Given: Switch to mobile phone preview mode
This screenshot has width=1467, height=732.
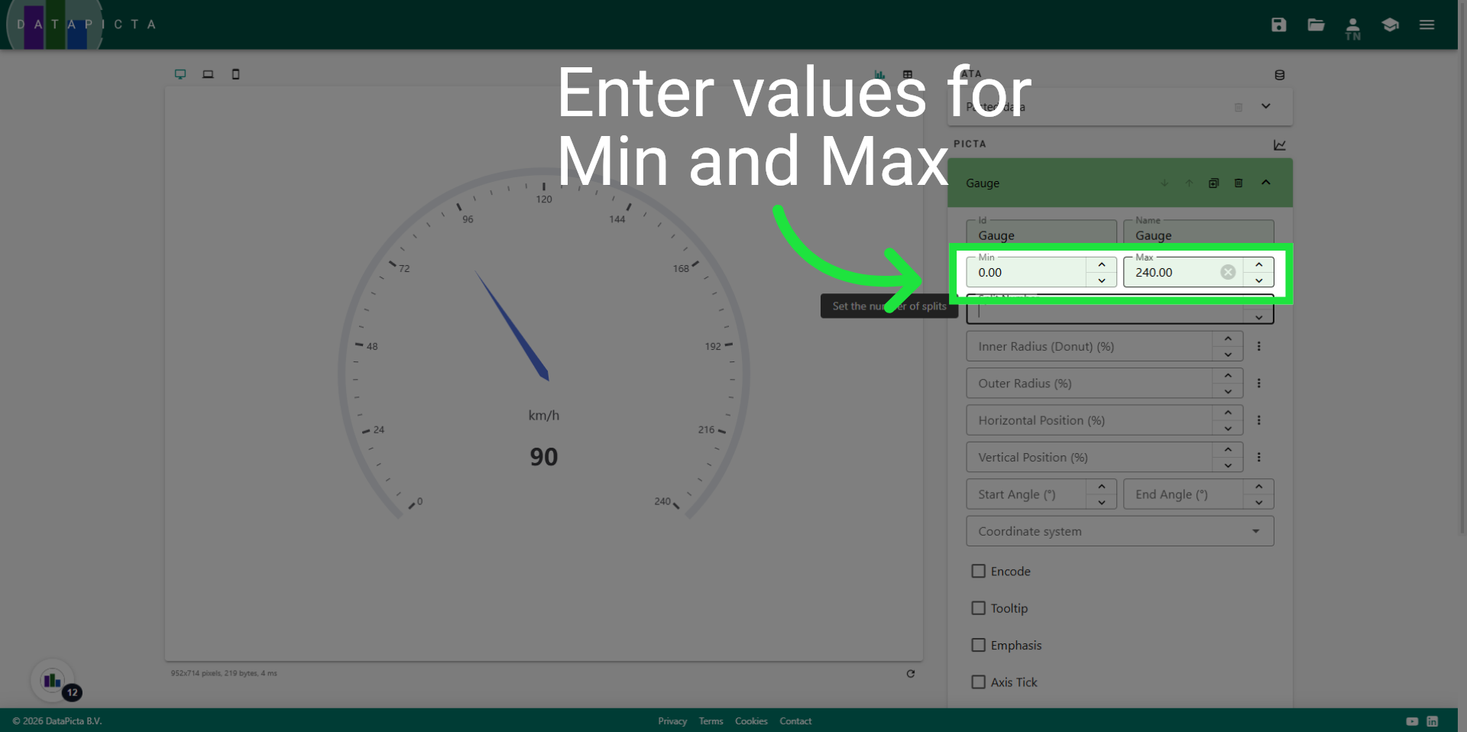Looking at the screenshot, I should pyautogui.click(x=235, y=74).
